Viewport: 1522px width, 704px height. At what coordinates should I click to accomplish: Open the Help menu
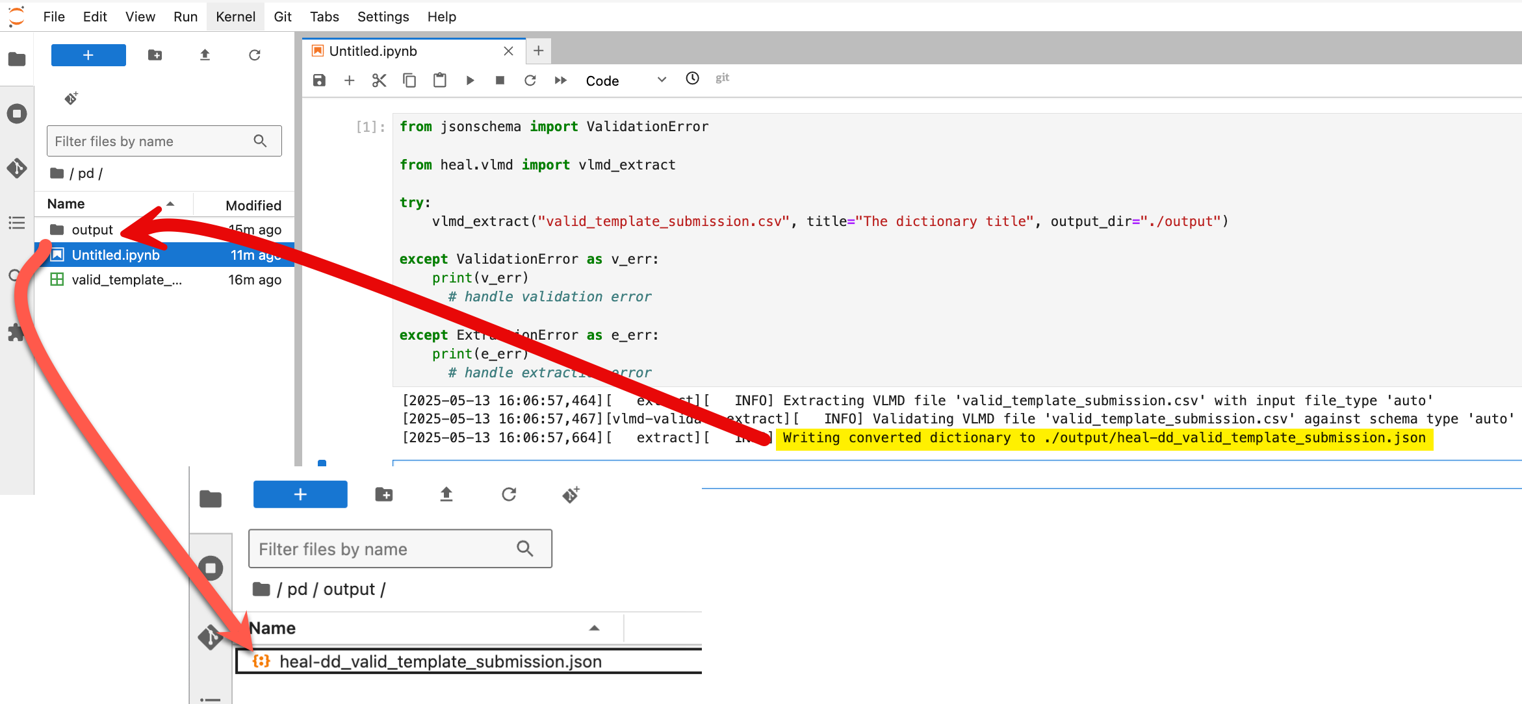441,17
